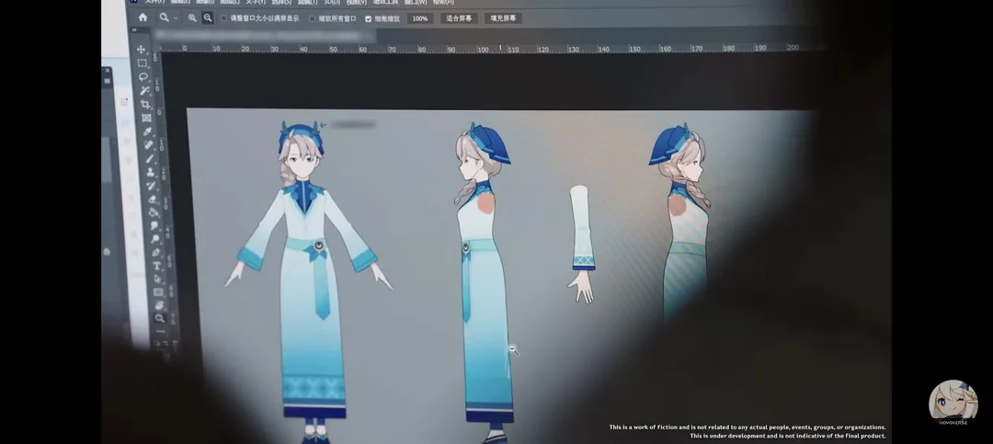Select the Hand tool
This screenshot has width=993, height=444.
[160, 304]
